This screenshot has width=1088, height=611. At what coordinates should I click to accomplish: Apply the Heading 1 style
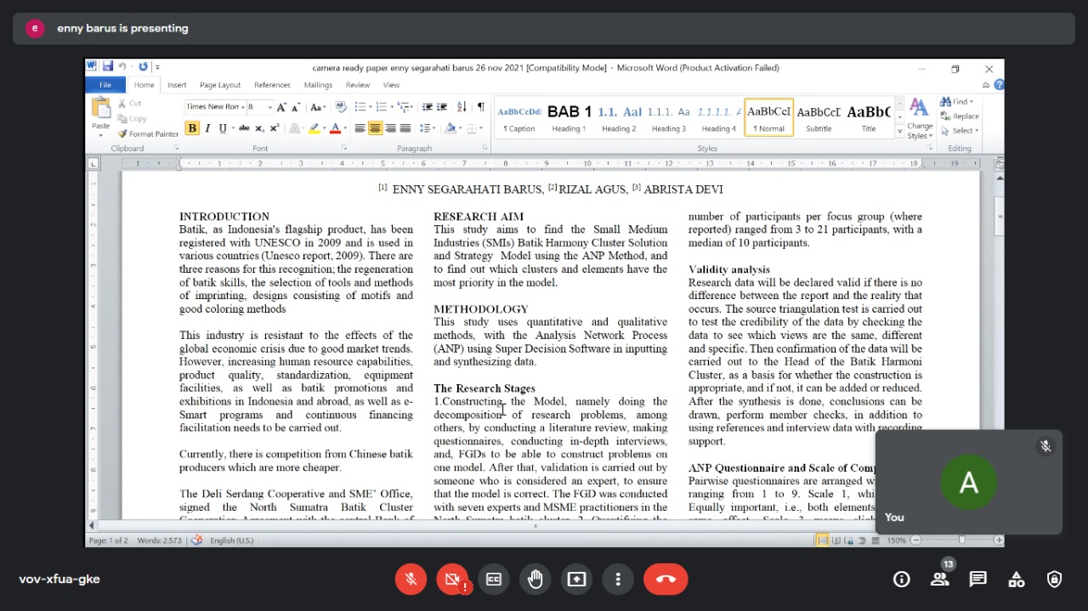pos(569,118)
